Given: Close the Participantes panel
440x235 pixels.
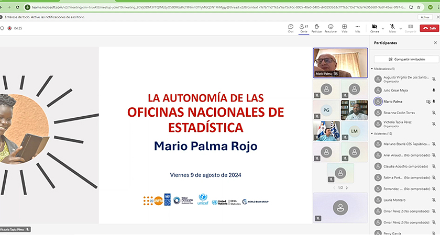Looking at the screenshot, I should tap(435, 43).
